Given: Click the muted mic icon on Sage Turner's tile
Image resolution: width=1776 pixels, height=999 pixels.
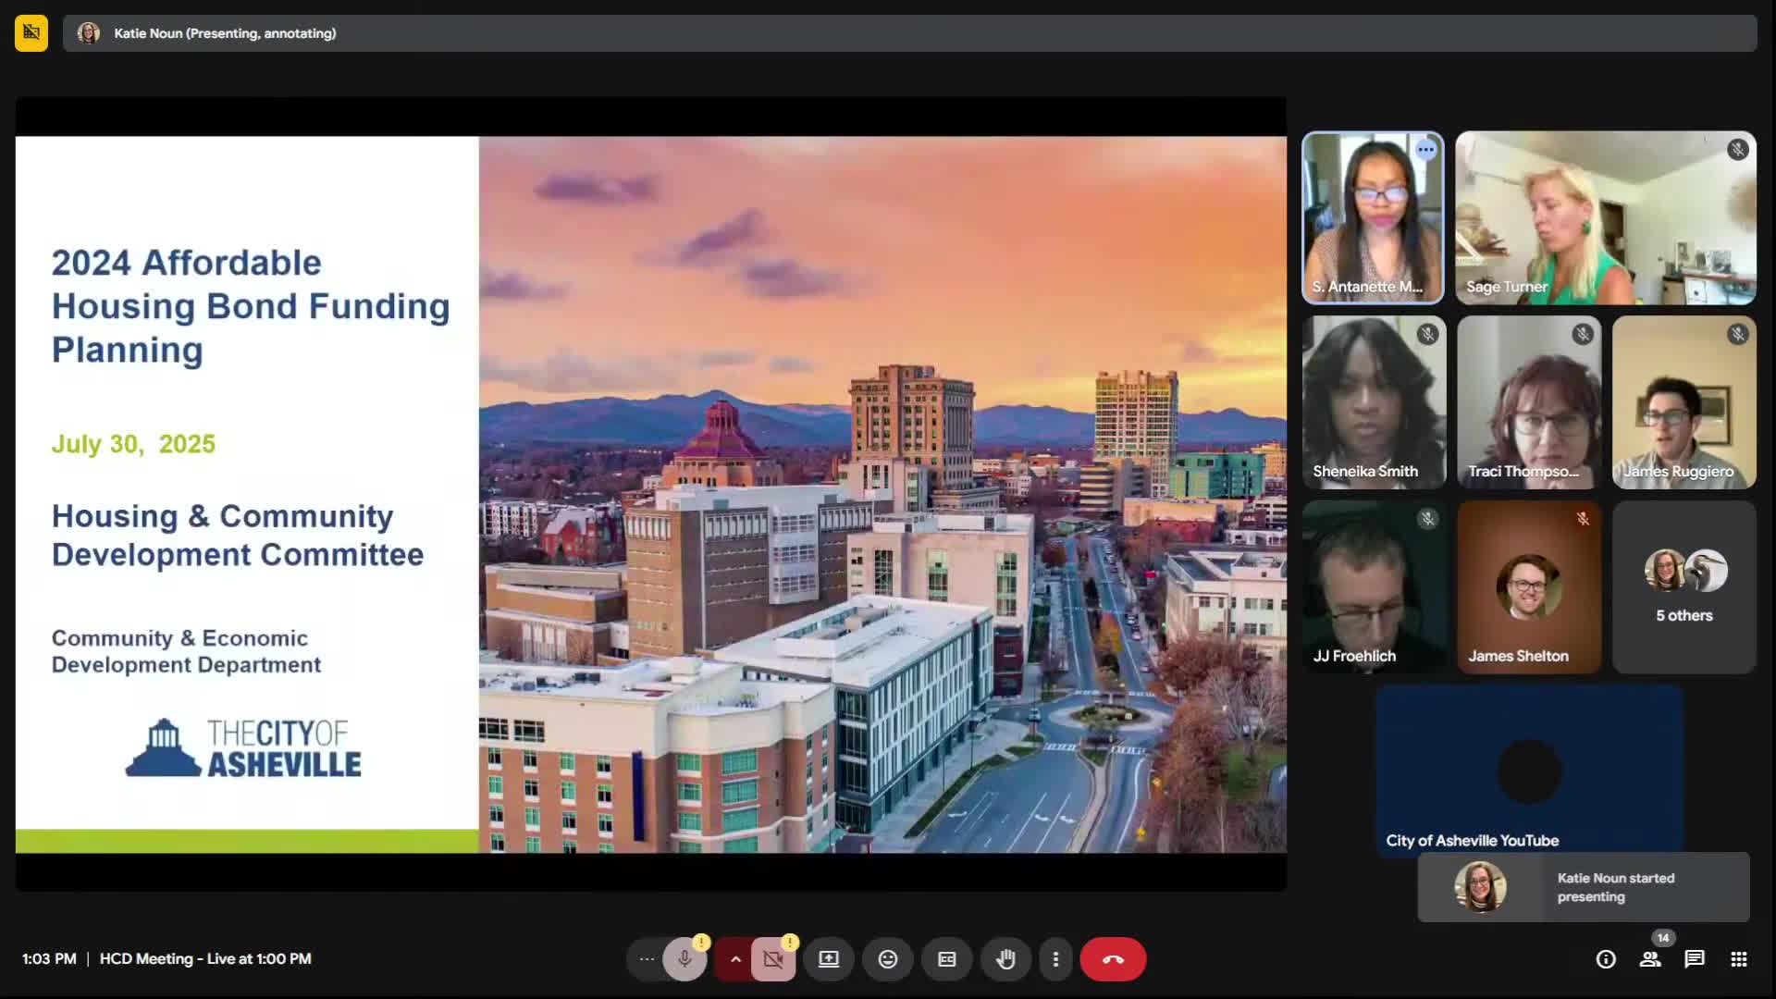Looking at the screenshot, I should pos(1736,150).
